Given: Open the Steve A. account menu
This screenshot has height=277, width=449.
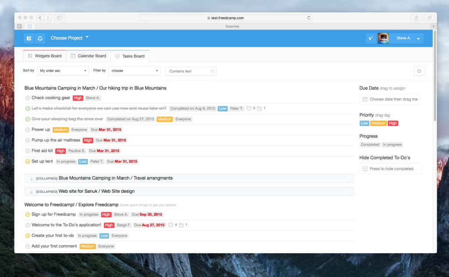Looking at the screenshot, I should (x=406, y=38).
